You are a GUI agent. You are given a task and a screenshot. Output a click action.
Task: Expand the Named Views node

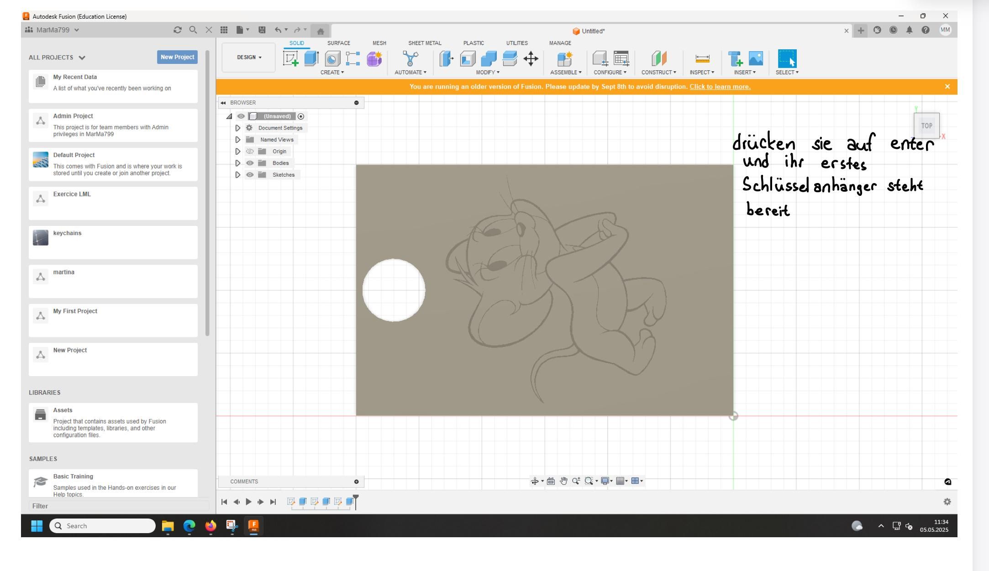(237, 140)
